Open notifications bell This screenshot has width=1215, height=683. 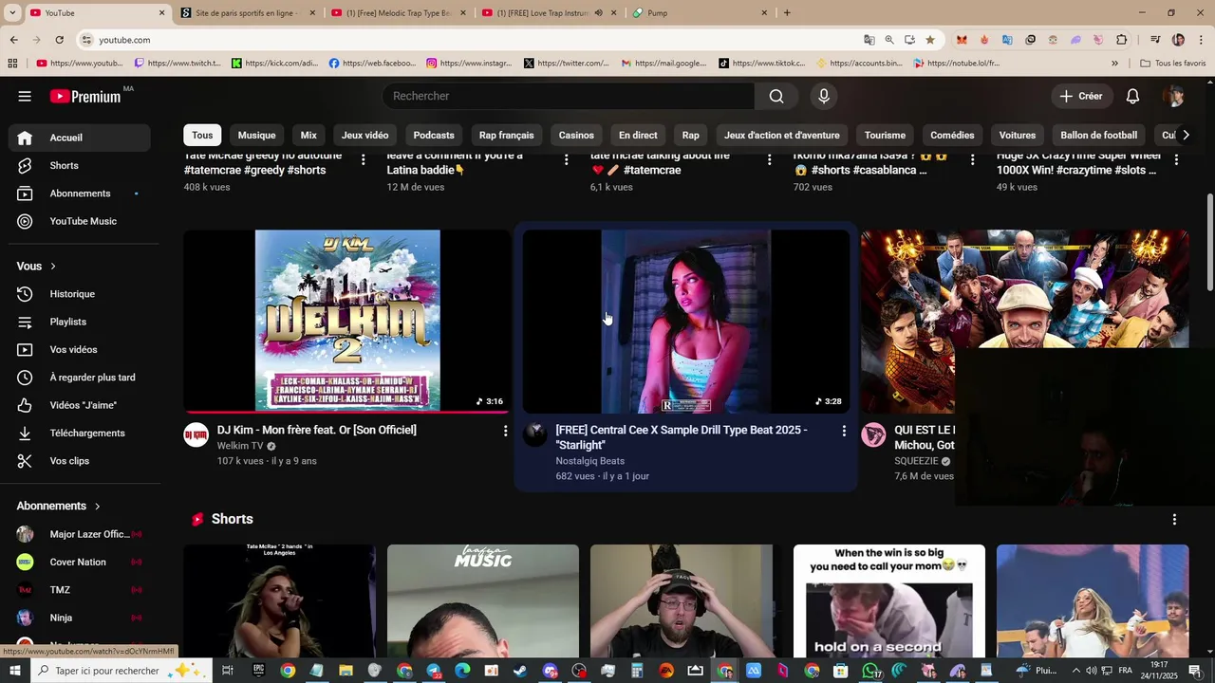[1132, 96]
